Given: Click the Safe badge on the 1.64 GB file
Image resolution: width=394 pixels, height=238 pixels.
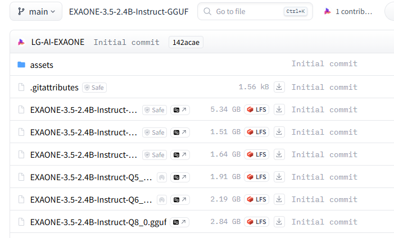Looking at the screenshot, I should [155, 155].
